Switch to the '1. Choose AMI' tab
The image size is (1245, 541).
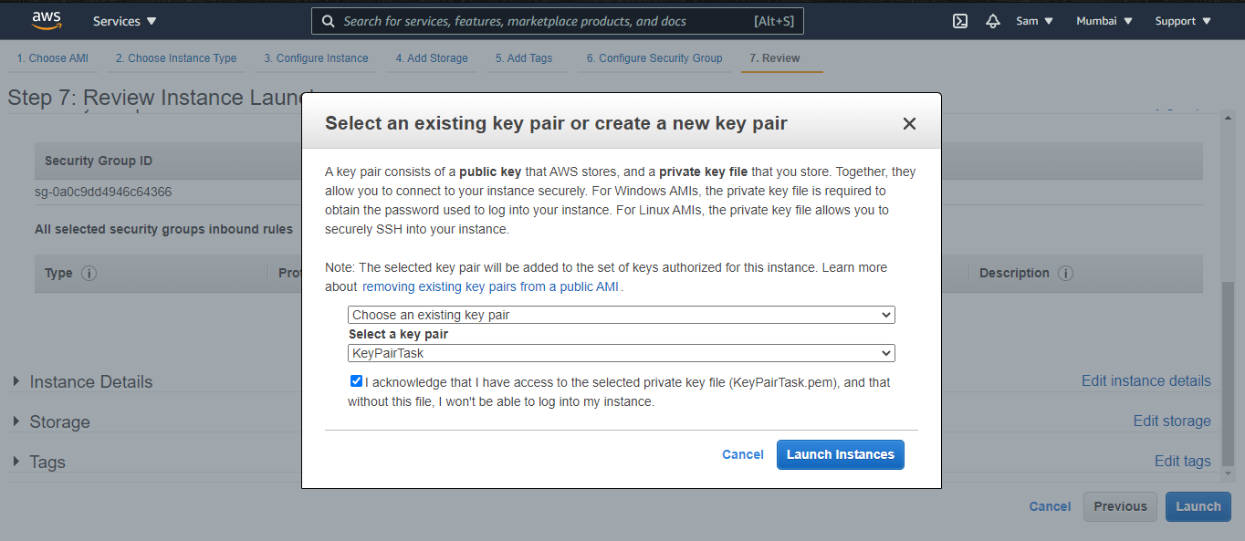coord(51,57)
